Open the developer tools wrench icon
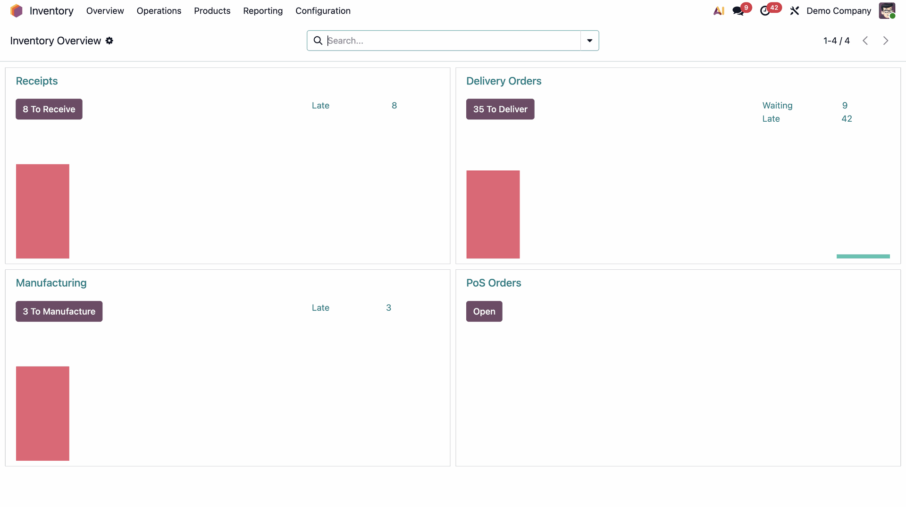The image size is (906, 507). tap(795, 11)
